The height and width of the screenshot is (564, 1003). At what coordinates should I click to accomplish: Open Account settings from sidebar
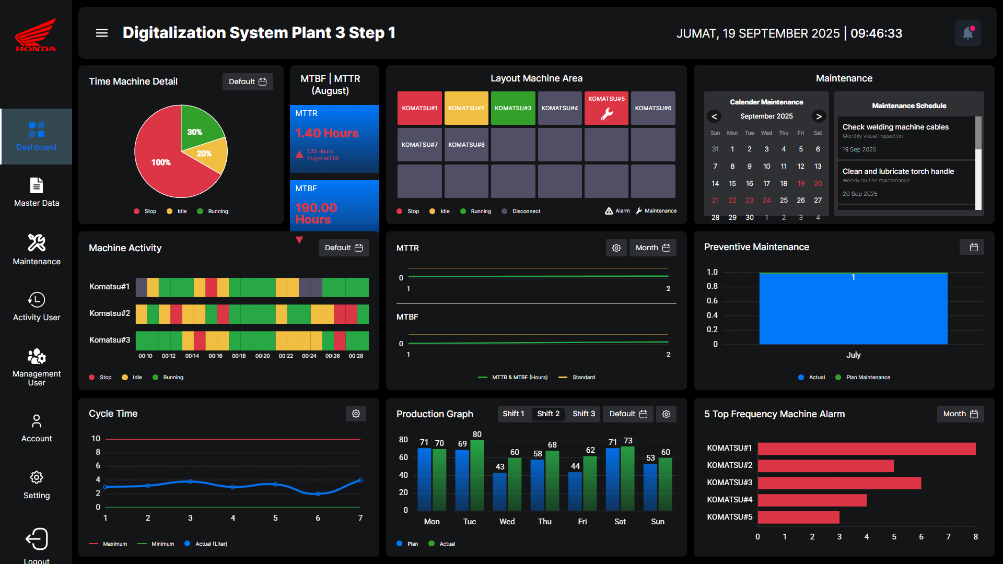[36, 428]
